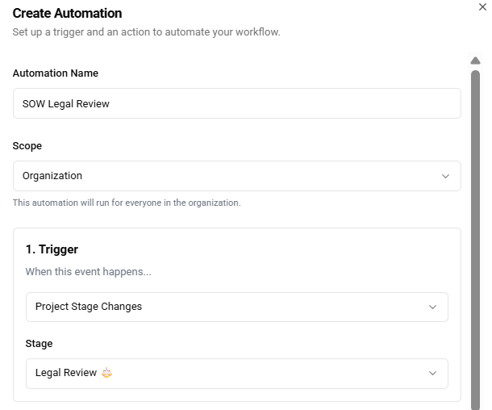Viewport: 492px width, 410px height.
Task: Click the chevron on the Stage selector
Action: 432,373
